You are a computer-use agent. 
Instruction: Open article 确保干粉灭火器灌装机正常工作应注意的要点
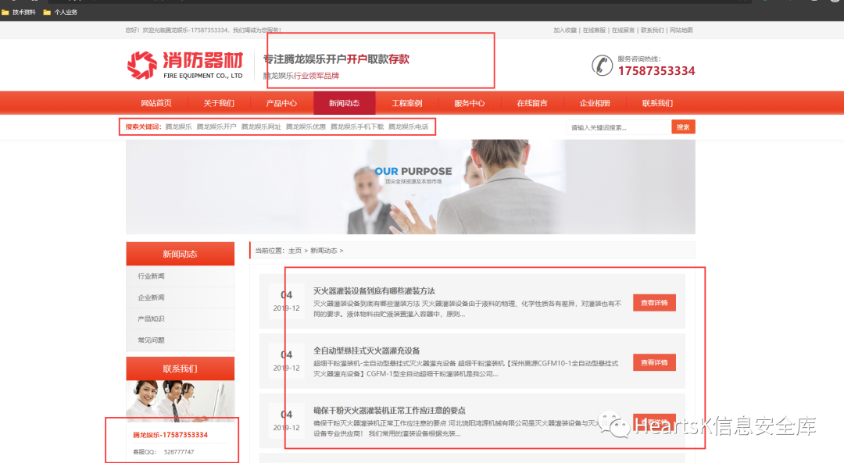click(x=389, y=411)
